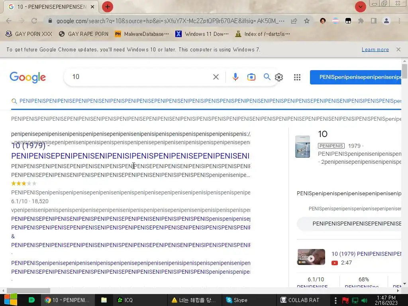This screenshot has width=408, height=306.
Task: Click into the search box containing 10
Action: tap(141, 77)
